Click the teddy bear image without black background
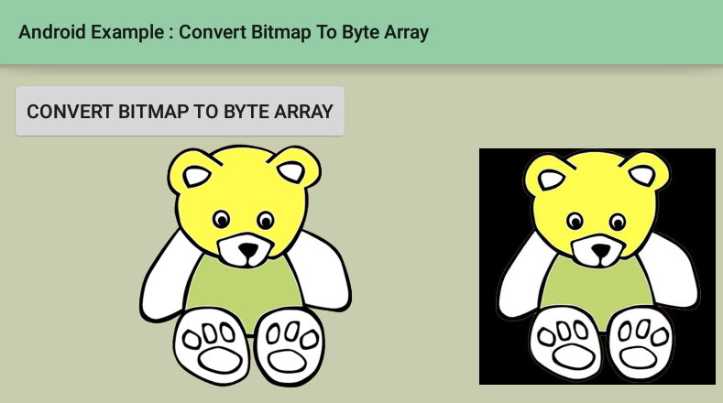 246,266
